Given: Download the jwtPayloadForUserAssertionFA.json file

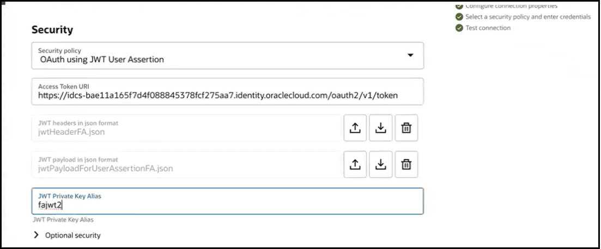Looking at the screenshot, I should pyautogui.click(x=381, y=164).
